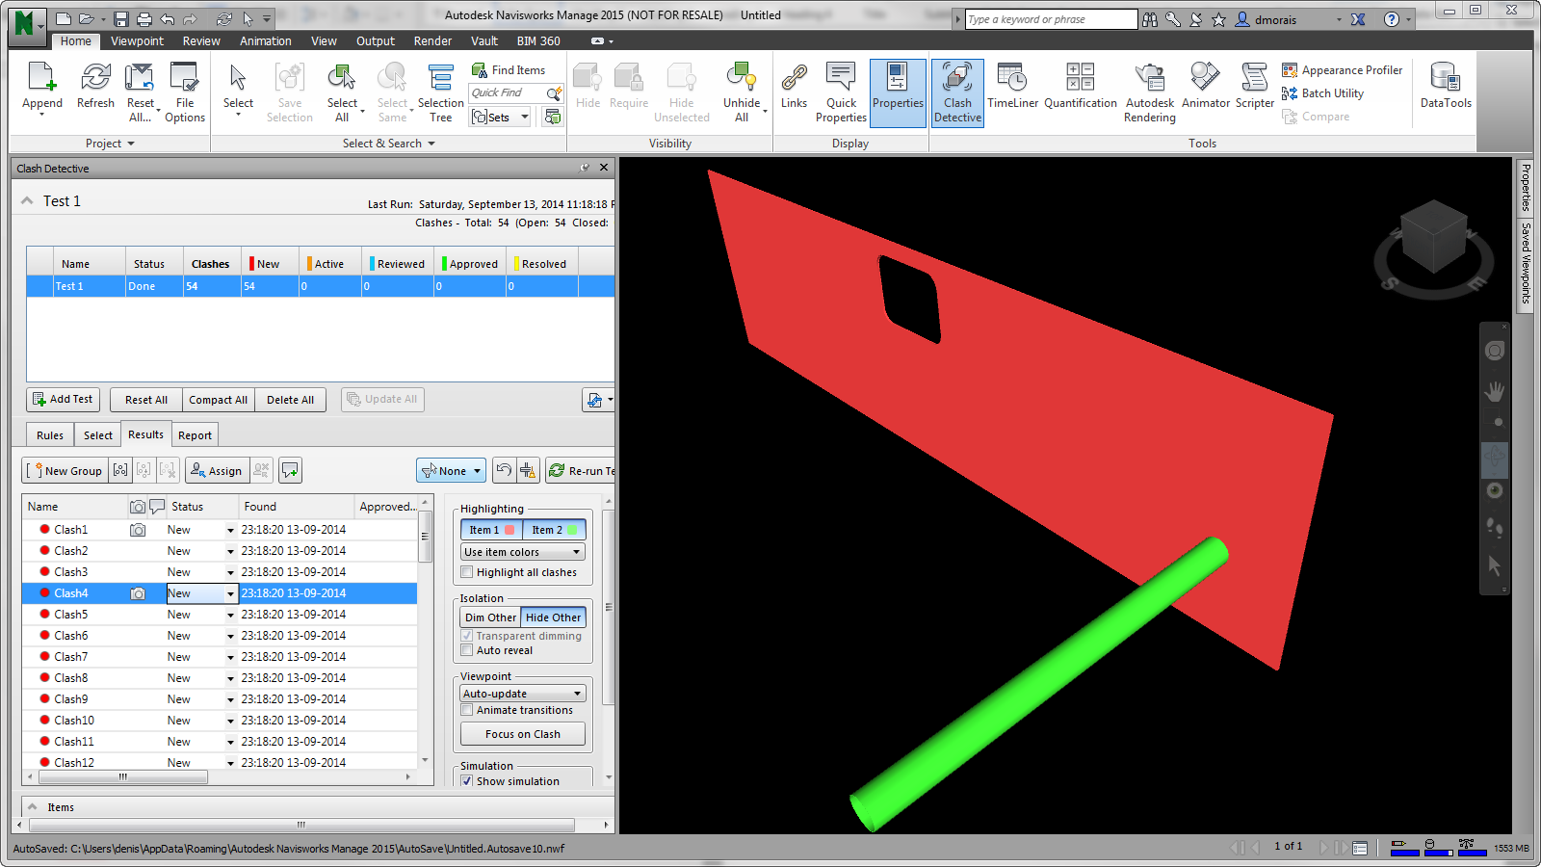1541x867 pixels.
Task: Enable Highlight all clashes checkbox
Action: (x=467, y=572)
